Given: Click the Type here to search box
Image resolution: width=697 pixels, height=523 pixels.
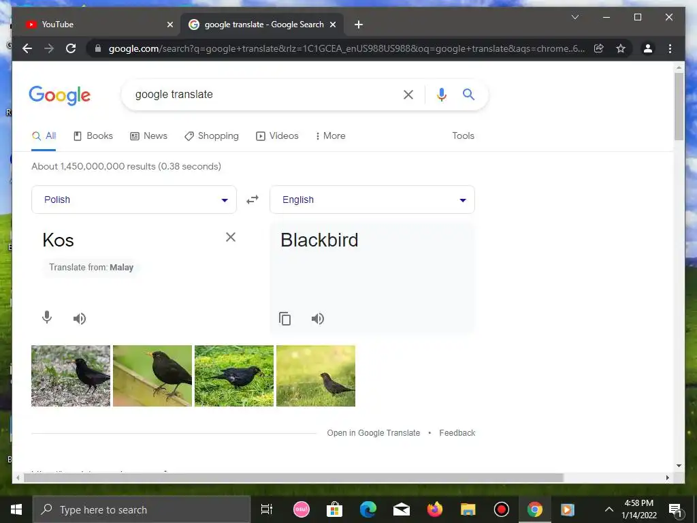Looking at the screenshot, I should 142,509.
